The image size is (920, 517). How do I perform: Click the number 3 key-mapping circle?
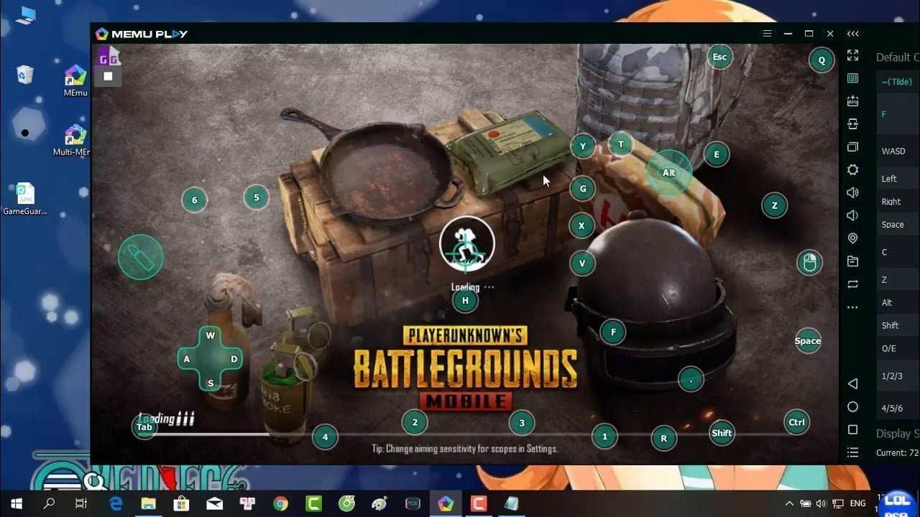coord(522,423)
